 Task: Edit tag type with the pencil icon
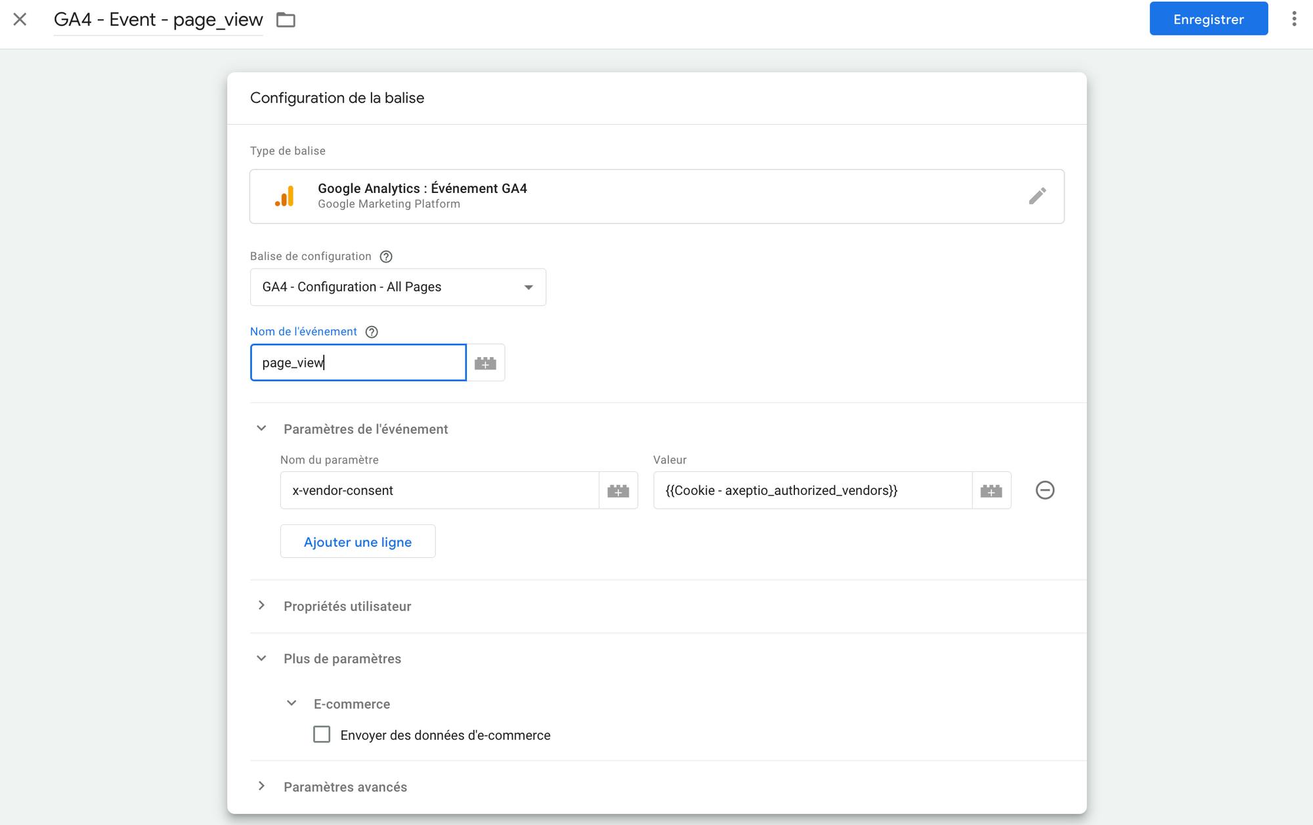1037,196
